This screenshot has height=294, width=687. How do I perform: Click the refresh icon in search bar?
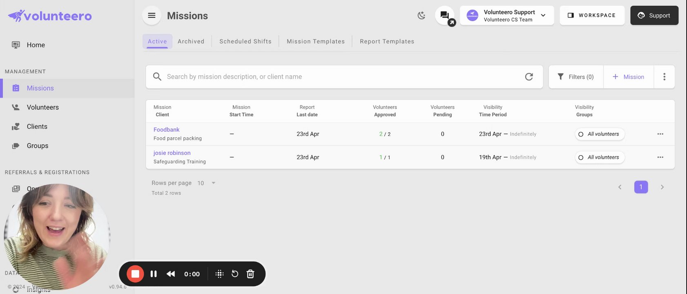529,77
